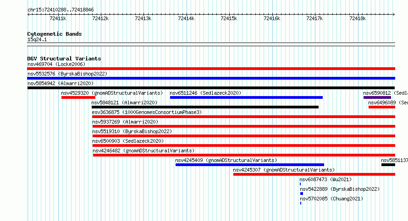Open the nsv4245409 (gnomADStructuralVariants) label
Image resolution: width=408 pixels, height=221 pixels.
226,160
